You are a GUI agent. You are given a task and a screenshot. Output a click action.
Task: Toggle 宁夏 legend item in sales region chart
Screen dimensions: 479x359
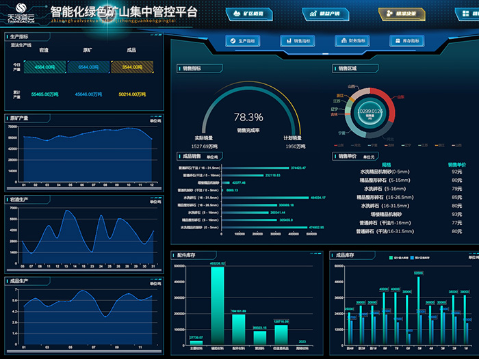pos(373,145)
